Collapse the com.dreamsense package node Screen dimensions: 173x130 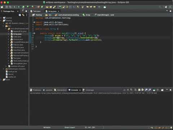[6, 29]
